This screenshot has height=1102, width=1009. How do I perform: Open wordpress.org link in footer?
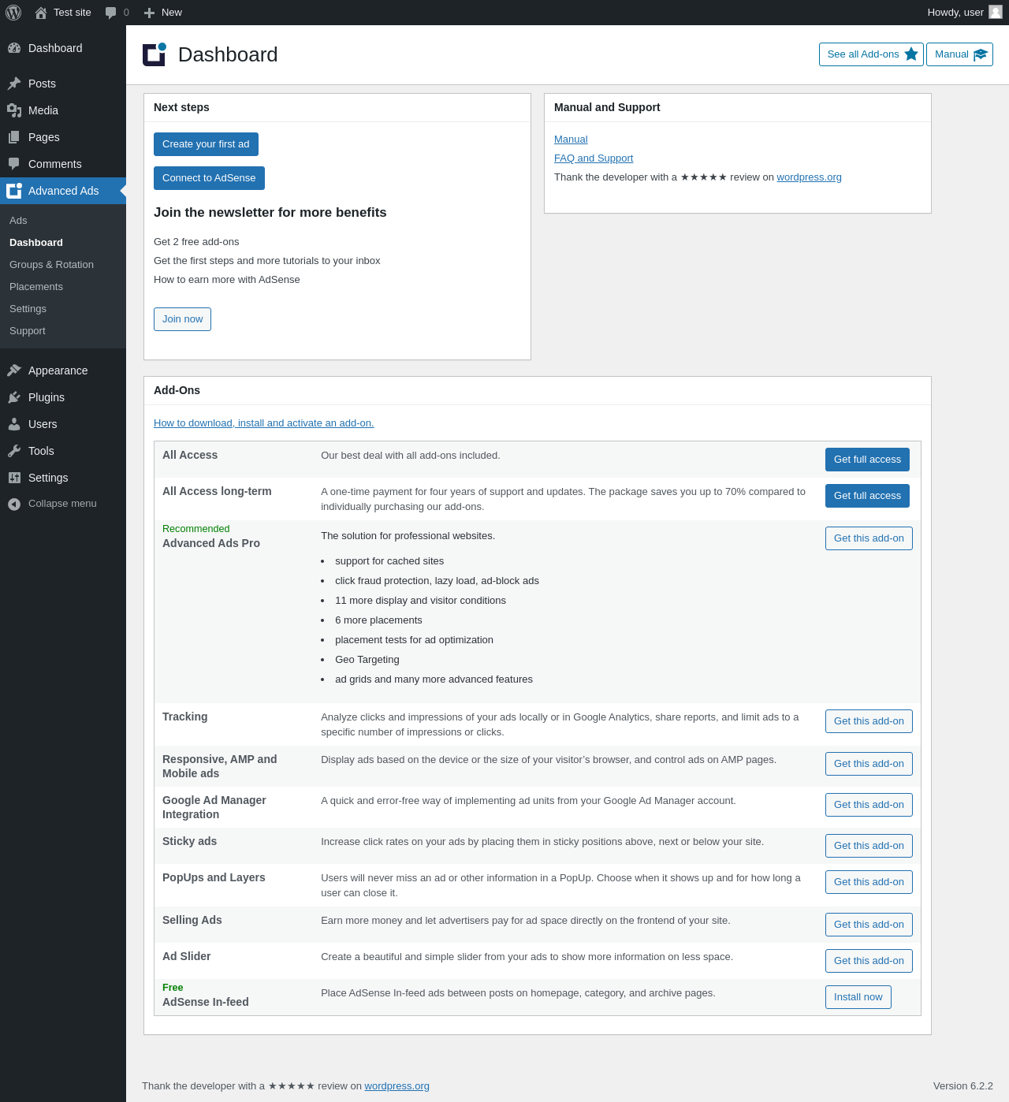coord(397,1086)
